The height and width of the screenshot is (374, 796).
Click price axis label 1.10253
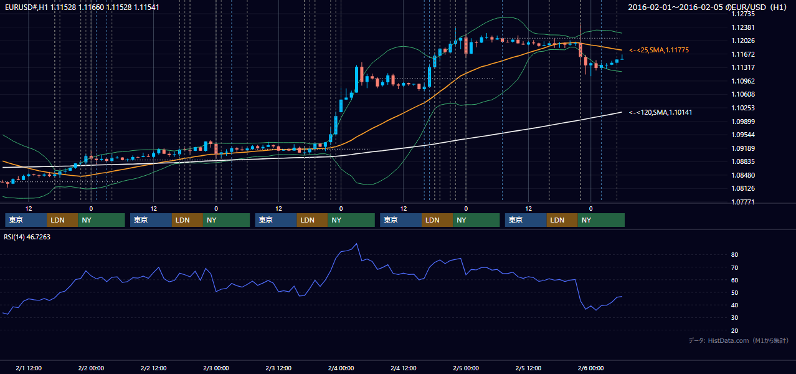point(744,108)
